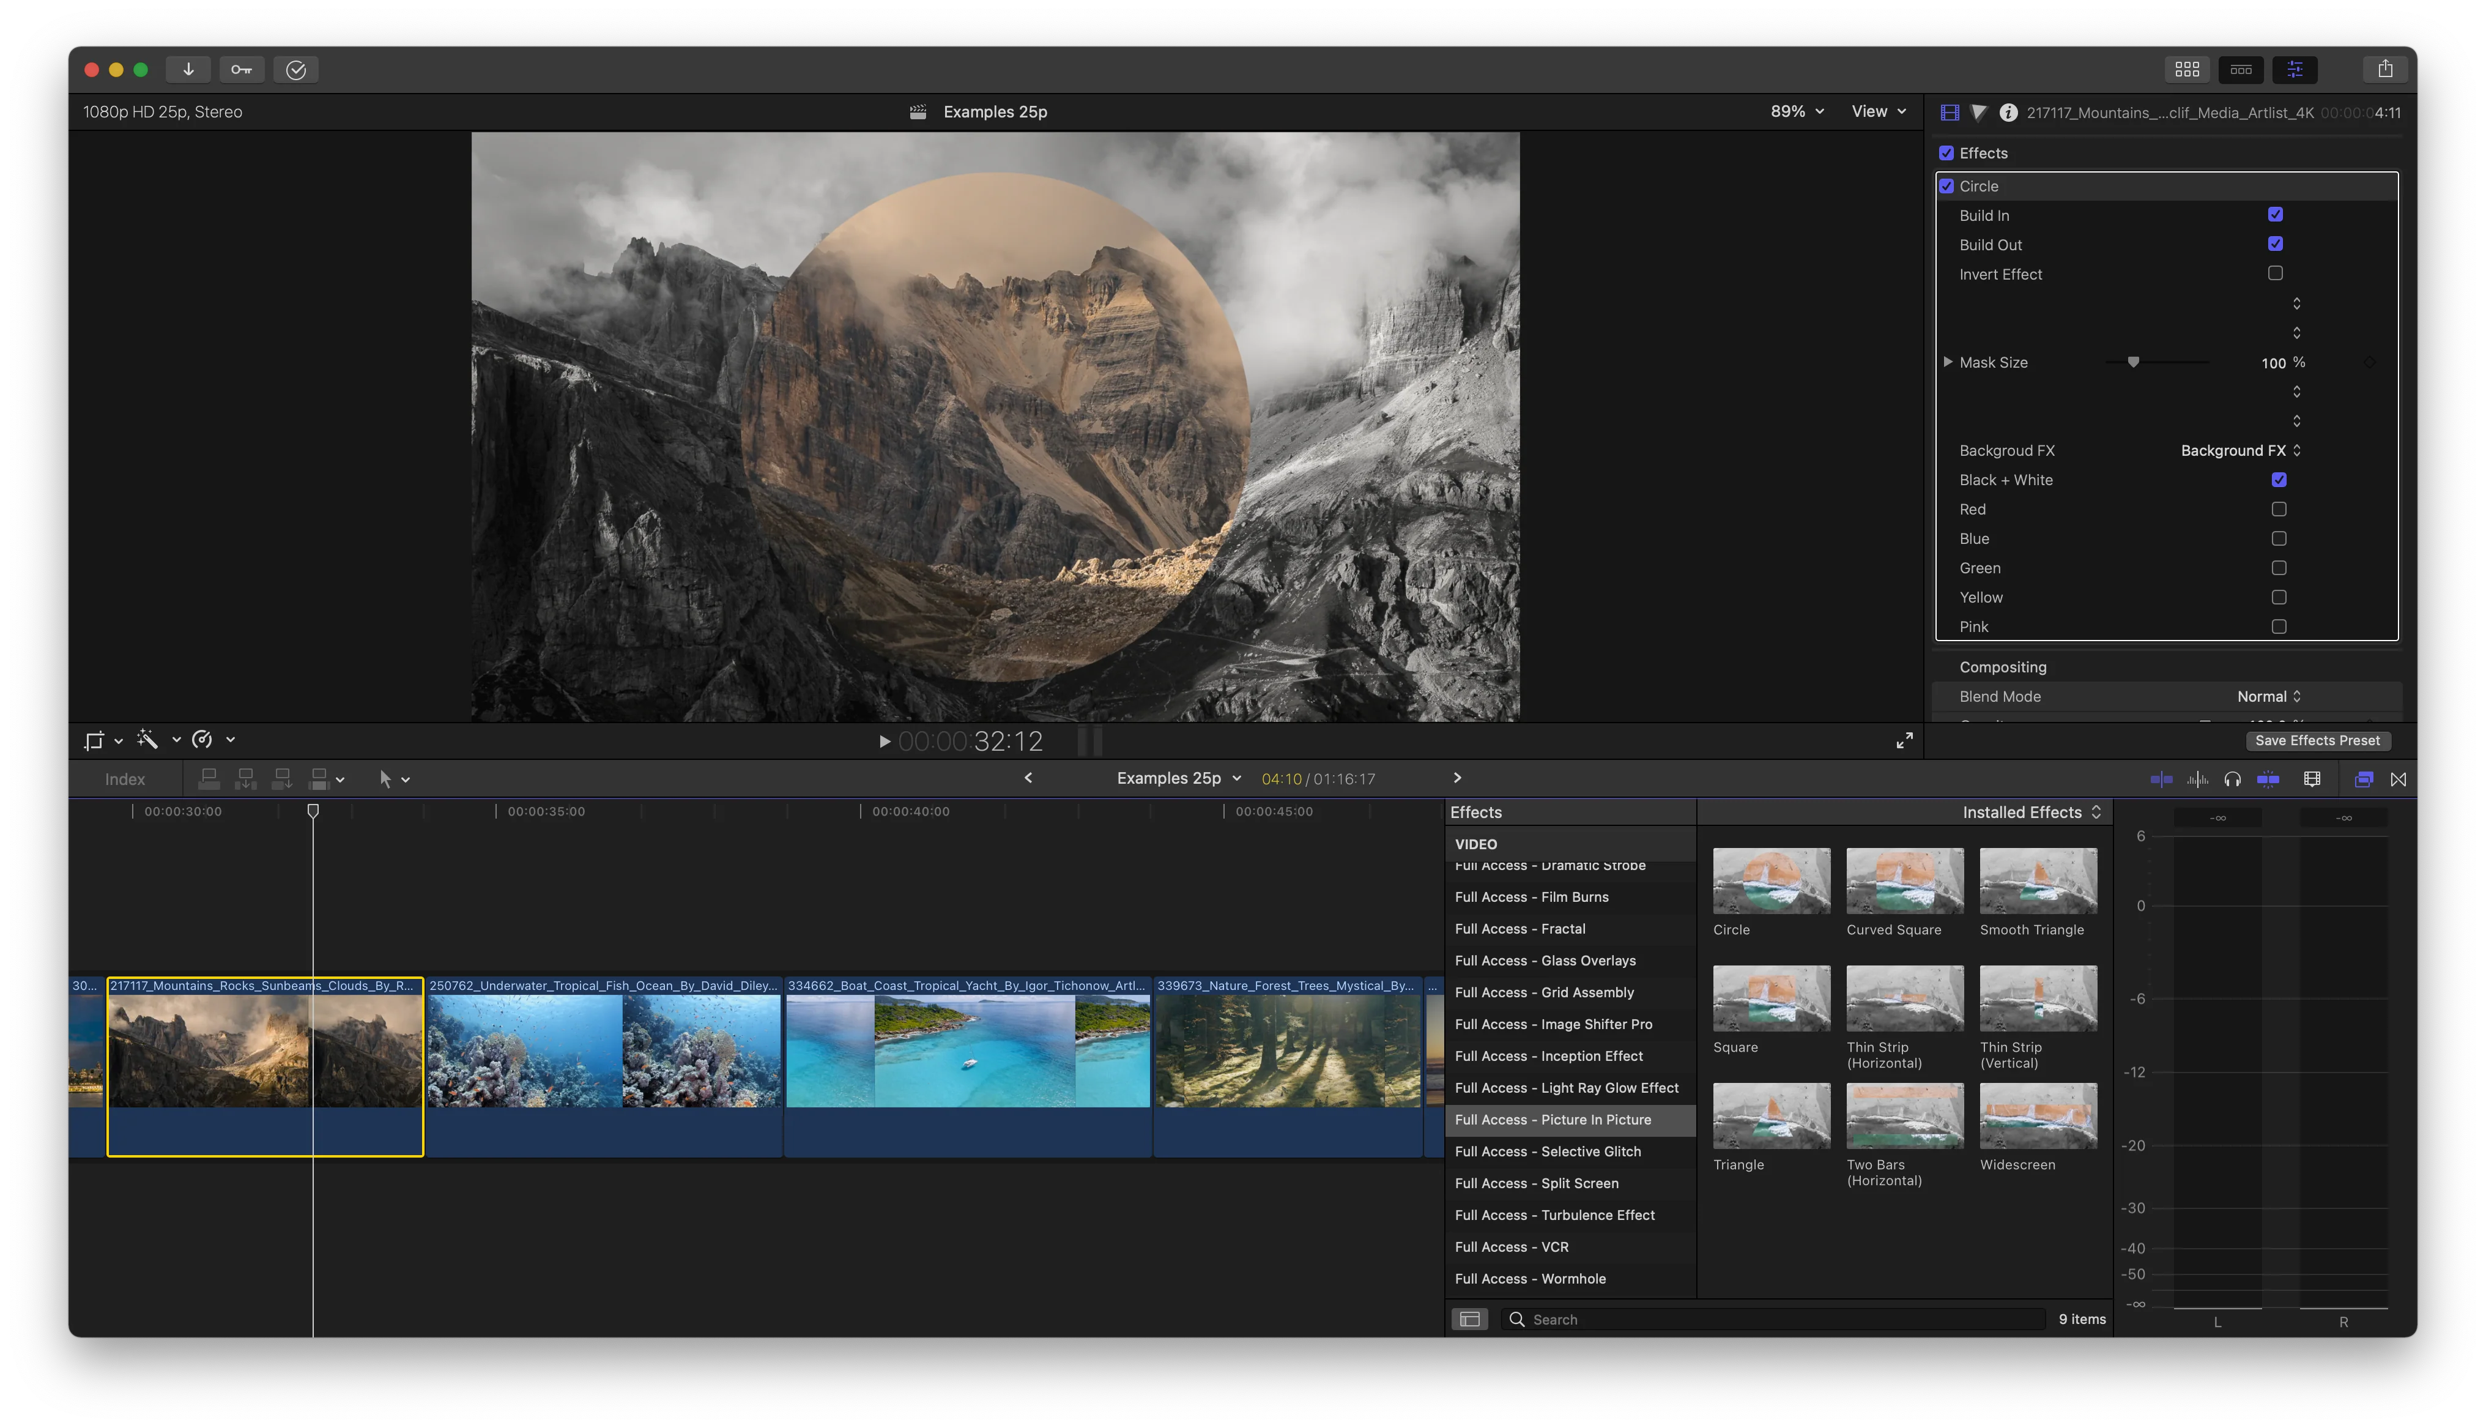Open Installed Effects filter dropdown
The width and height of the screenshot is (2486, 1428).
pos(2031,812)
